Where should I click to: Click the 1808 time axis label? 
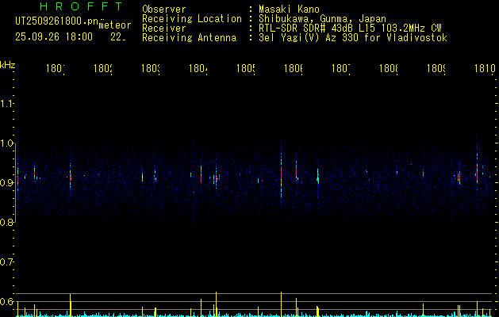tap(389, 69)
